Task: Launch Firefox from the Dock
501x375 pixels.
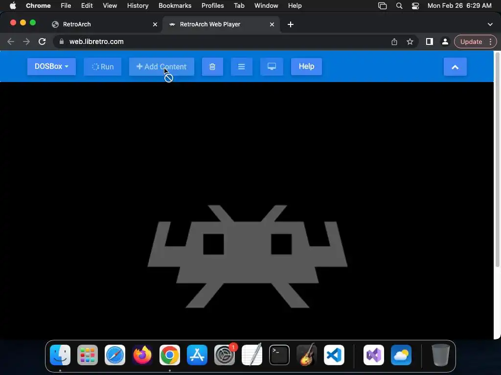Action: (142, 355)
